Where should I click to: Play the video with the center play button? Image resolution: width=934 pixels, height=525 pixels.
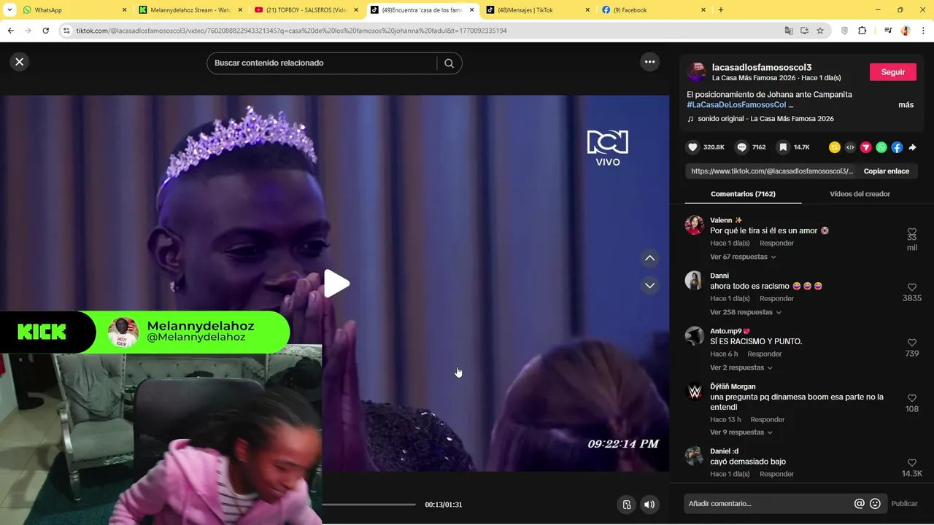[x=336, y=284]
